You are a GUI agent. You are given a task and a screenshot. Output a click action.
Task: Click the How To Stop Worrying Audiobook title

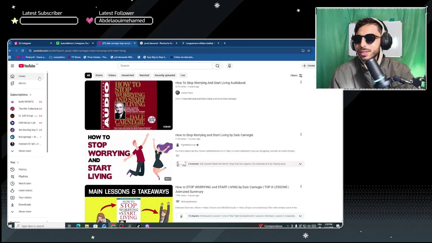(x=210, y=83)
